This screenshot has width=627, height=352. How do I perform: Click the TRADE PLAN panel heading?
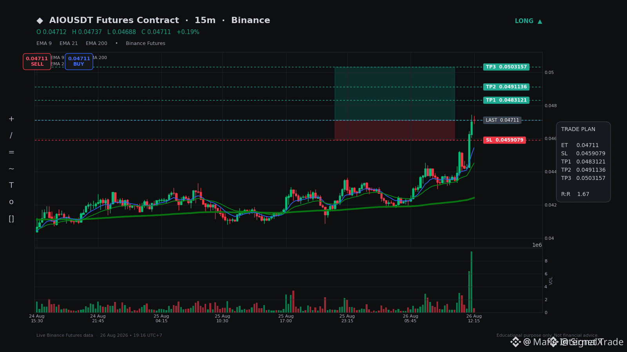click(578, 129)
